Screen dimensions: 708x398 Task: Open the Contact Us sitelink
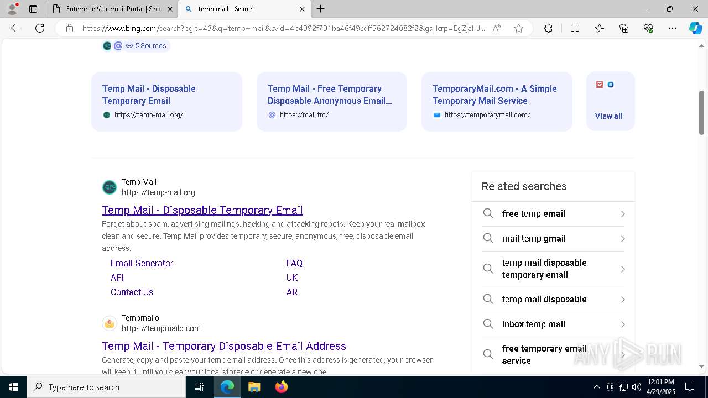[x=132, y=292]
